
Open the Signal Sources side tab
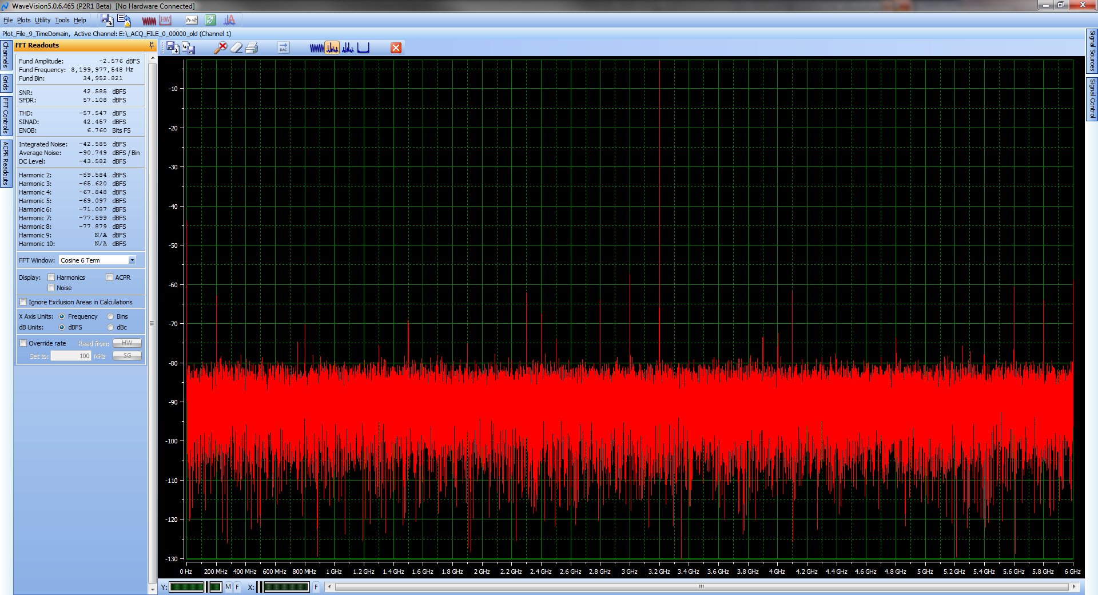tap(1092, 51)
